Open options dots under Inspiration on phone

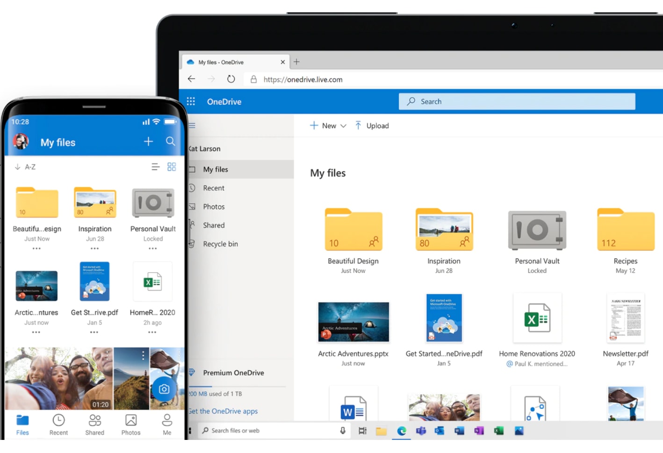click(x=94, y=248)
